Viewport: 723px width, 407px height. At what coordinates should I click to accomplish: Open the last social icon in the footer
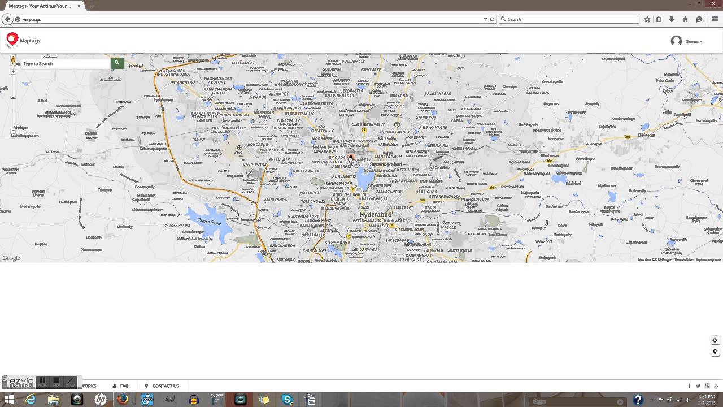716,386
